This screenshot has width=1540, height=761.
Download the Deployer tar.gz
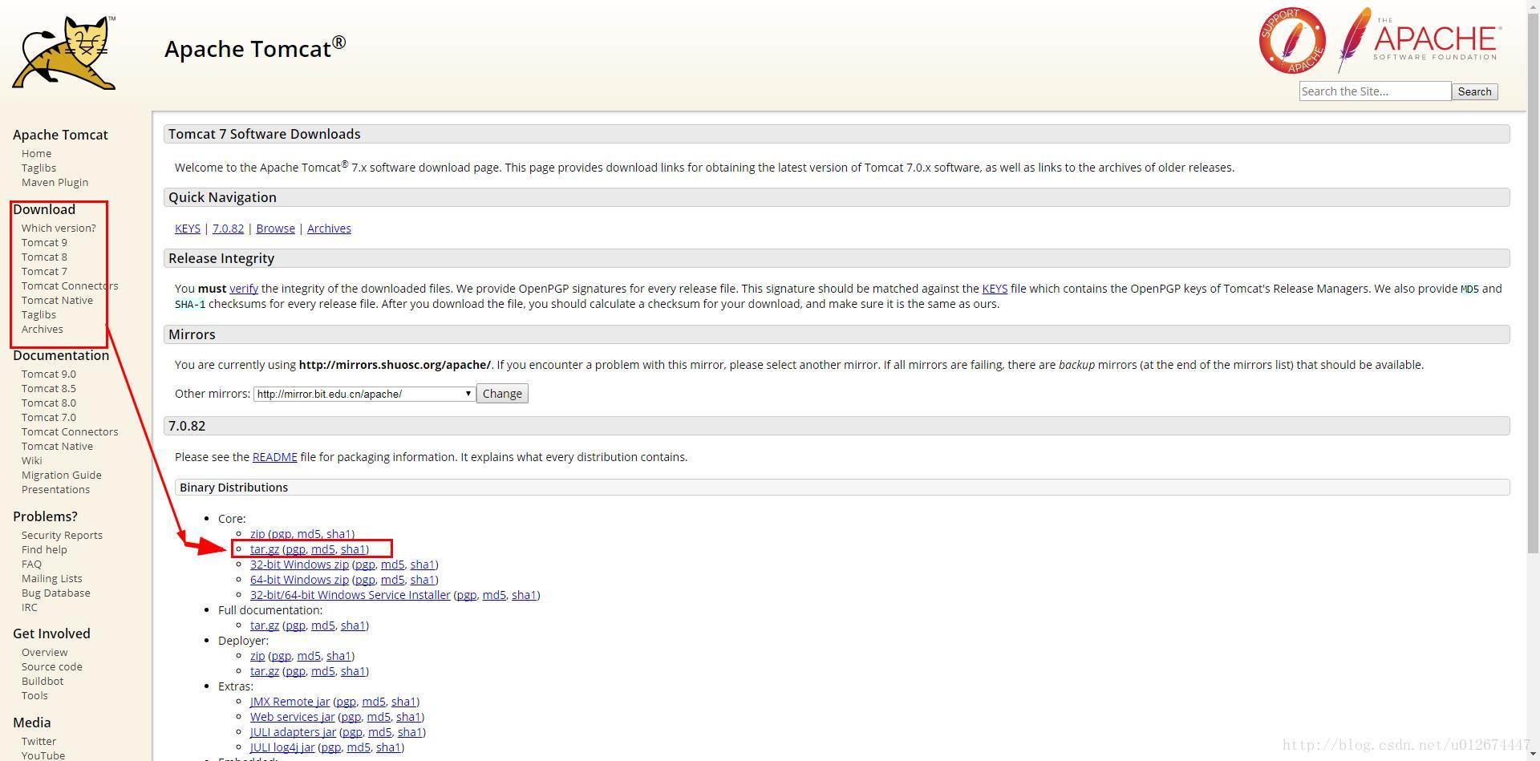click(x=265, y=671)
